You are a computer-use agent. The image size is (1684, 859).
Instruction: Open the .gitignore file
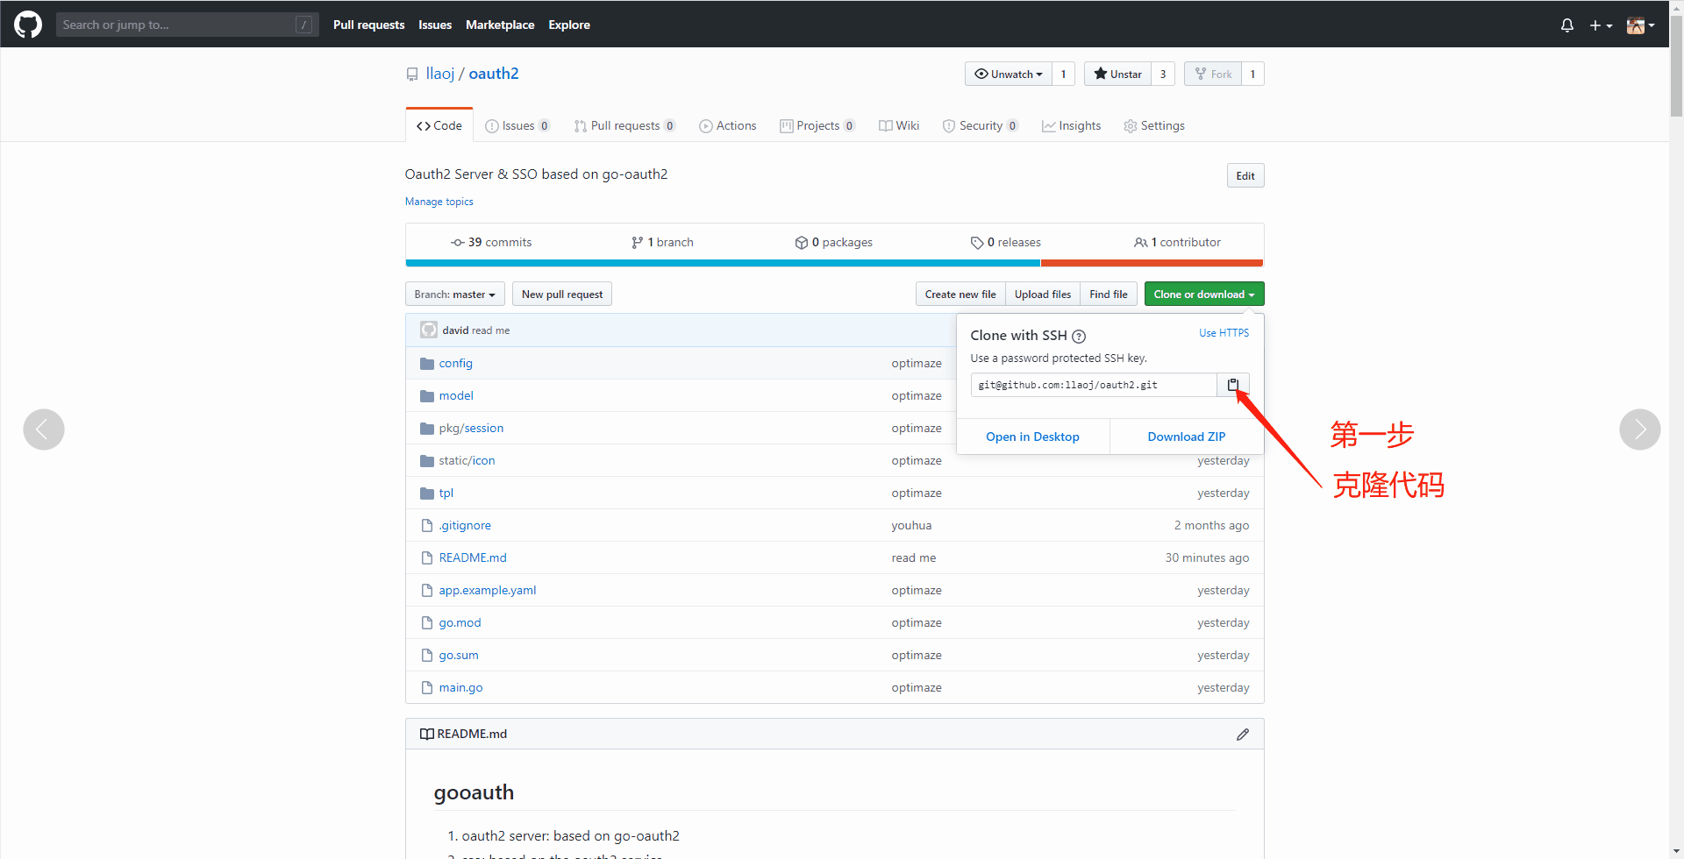pyautogui.click(x=465, y=526)
